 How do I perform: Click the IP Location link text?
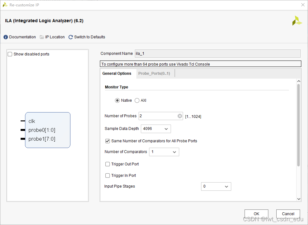click(55, 37)
